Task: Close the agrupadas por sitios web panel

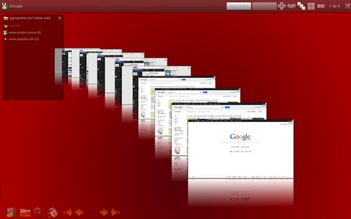Action: pos(60,18)
